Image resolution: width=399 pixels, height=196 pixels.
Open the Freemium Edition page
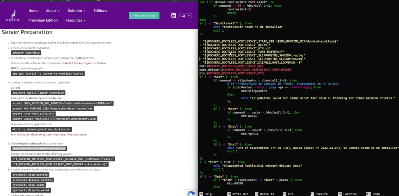43,20
